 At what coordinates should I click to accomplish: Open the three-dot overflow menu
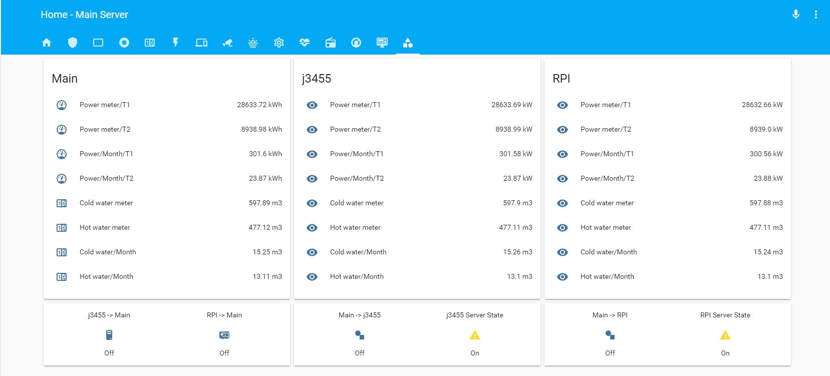click(x=816, y=15)
